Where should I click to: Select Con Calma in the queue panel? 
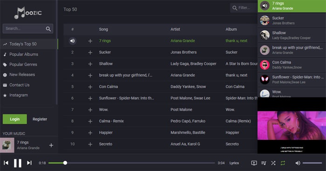pos(292,65)
